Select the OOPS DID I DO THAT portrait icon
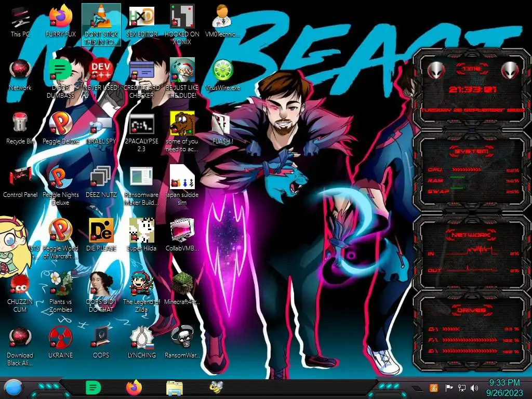Screen dimensions: 532x399 coord(101,292)
